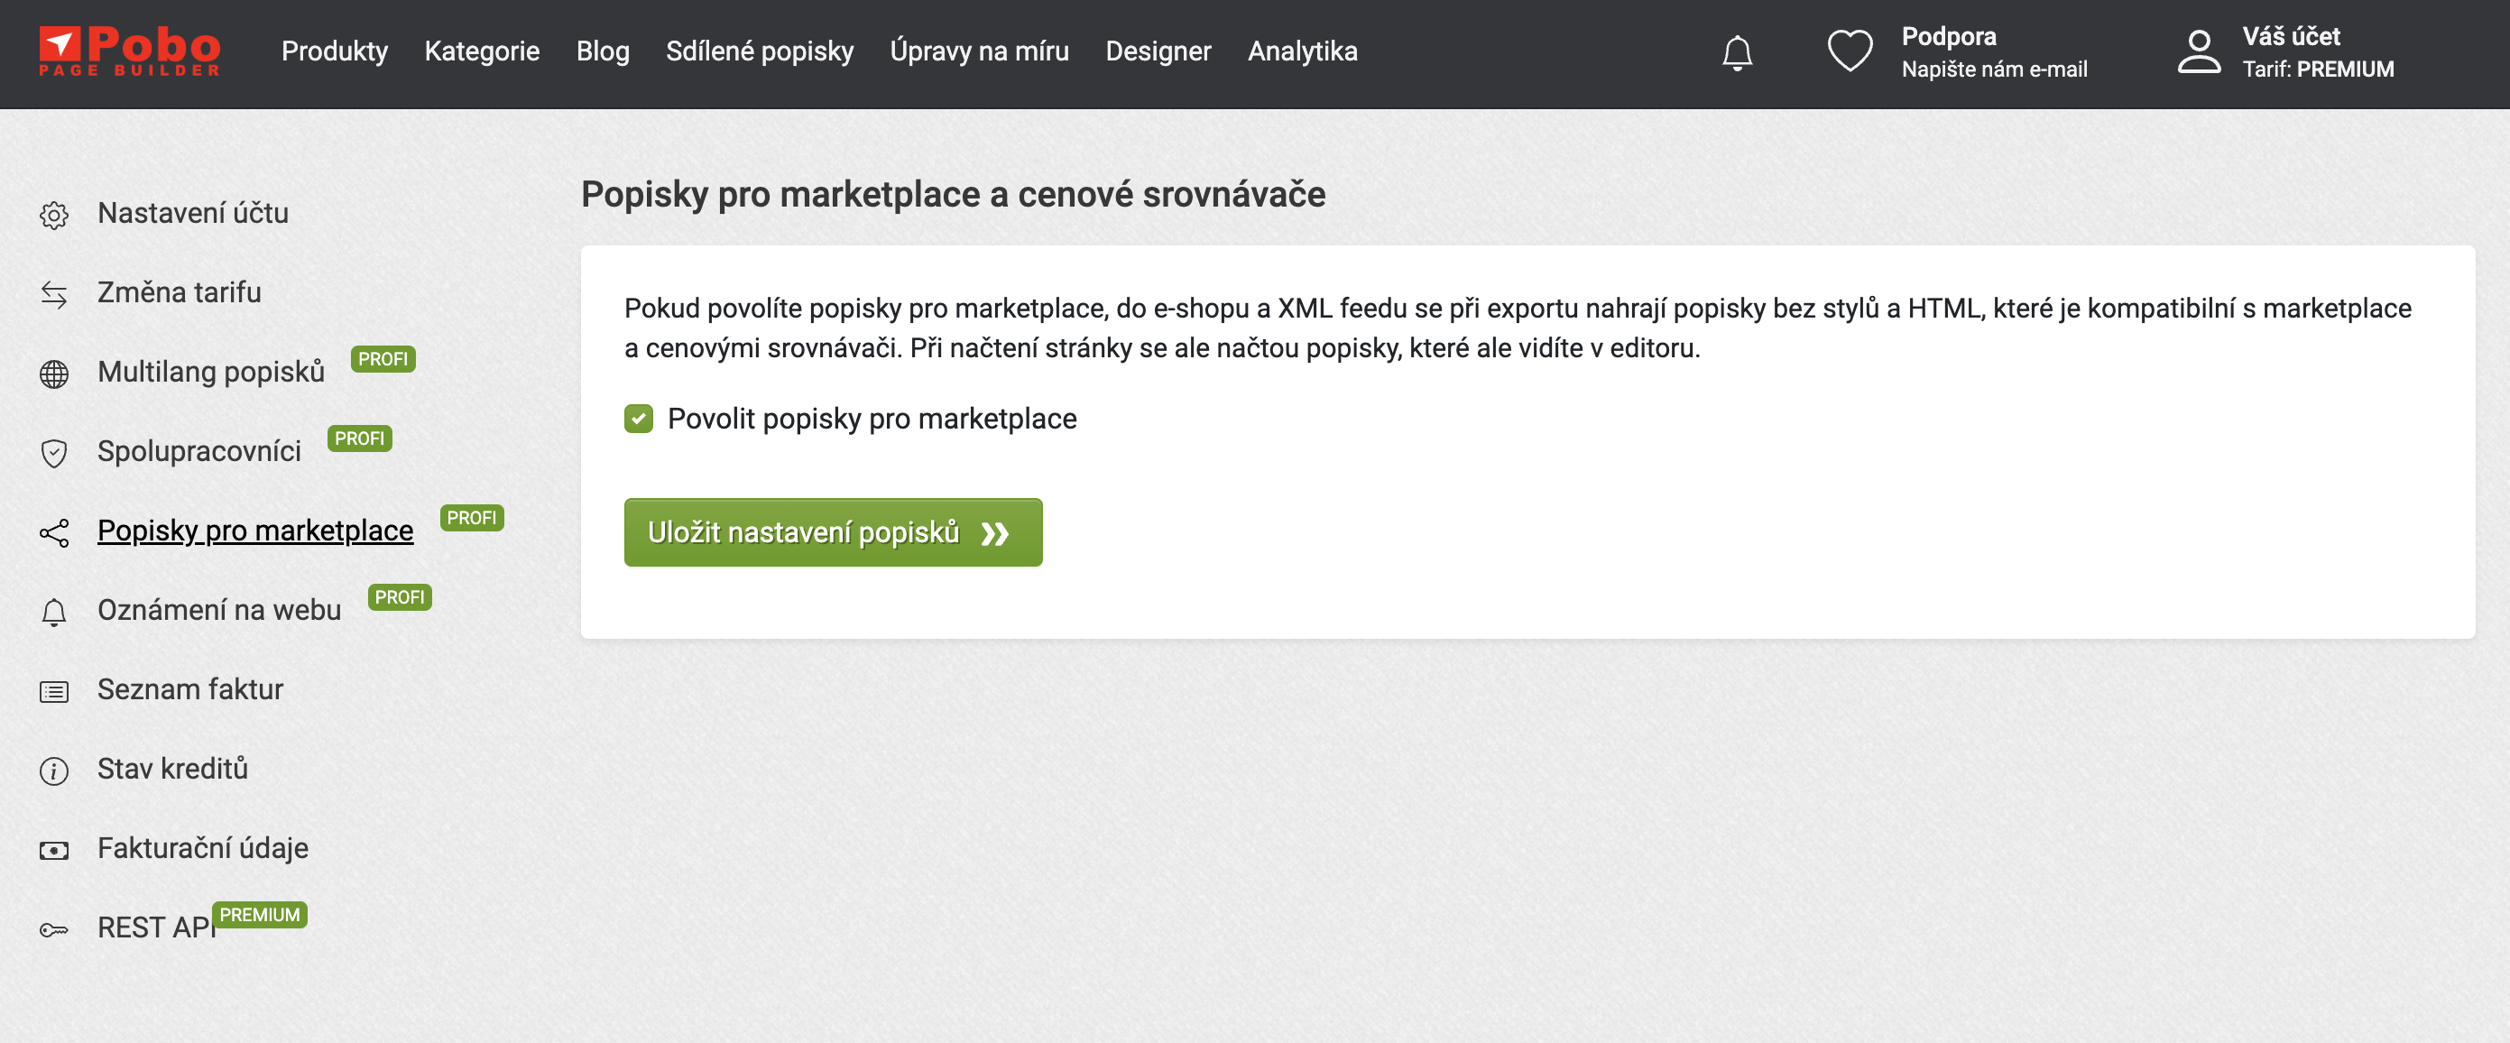Click the bell icon beside Oznámení na webu
Screen dimensions: 2510x1043
tap(53, 612)
